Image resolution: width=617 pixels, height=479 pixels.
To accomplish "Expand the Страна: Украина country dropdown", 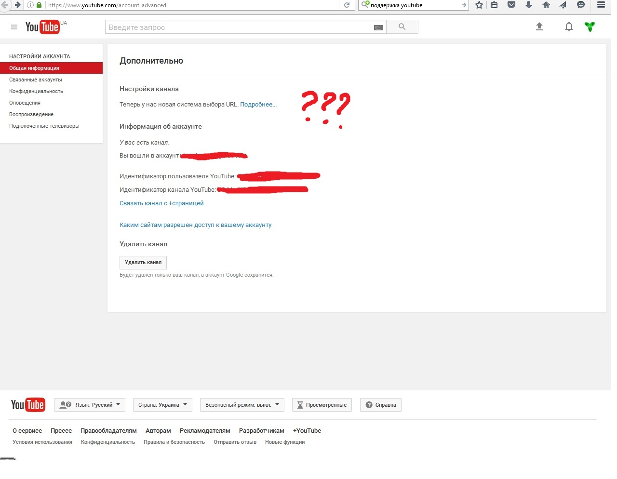I will coord(162,405).
